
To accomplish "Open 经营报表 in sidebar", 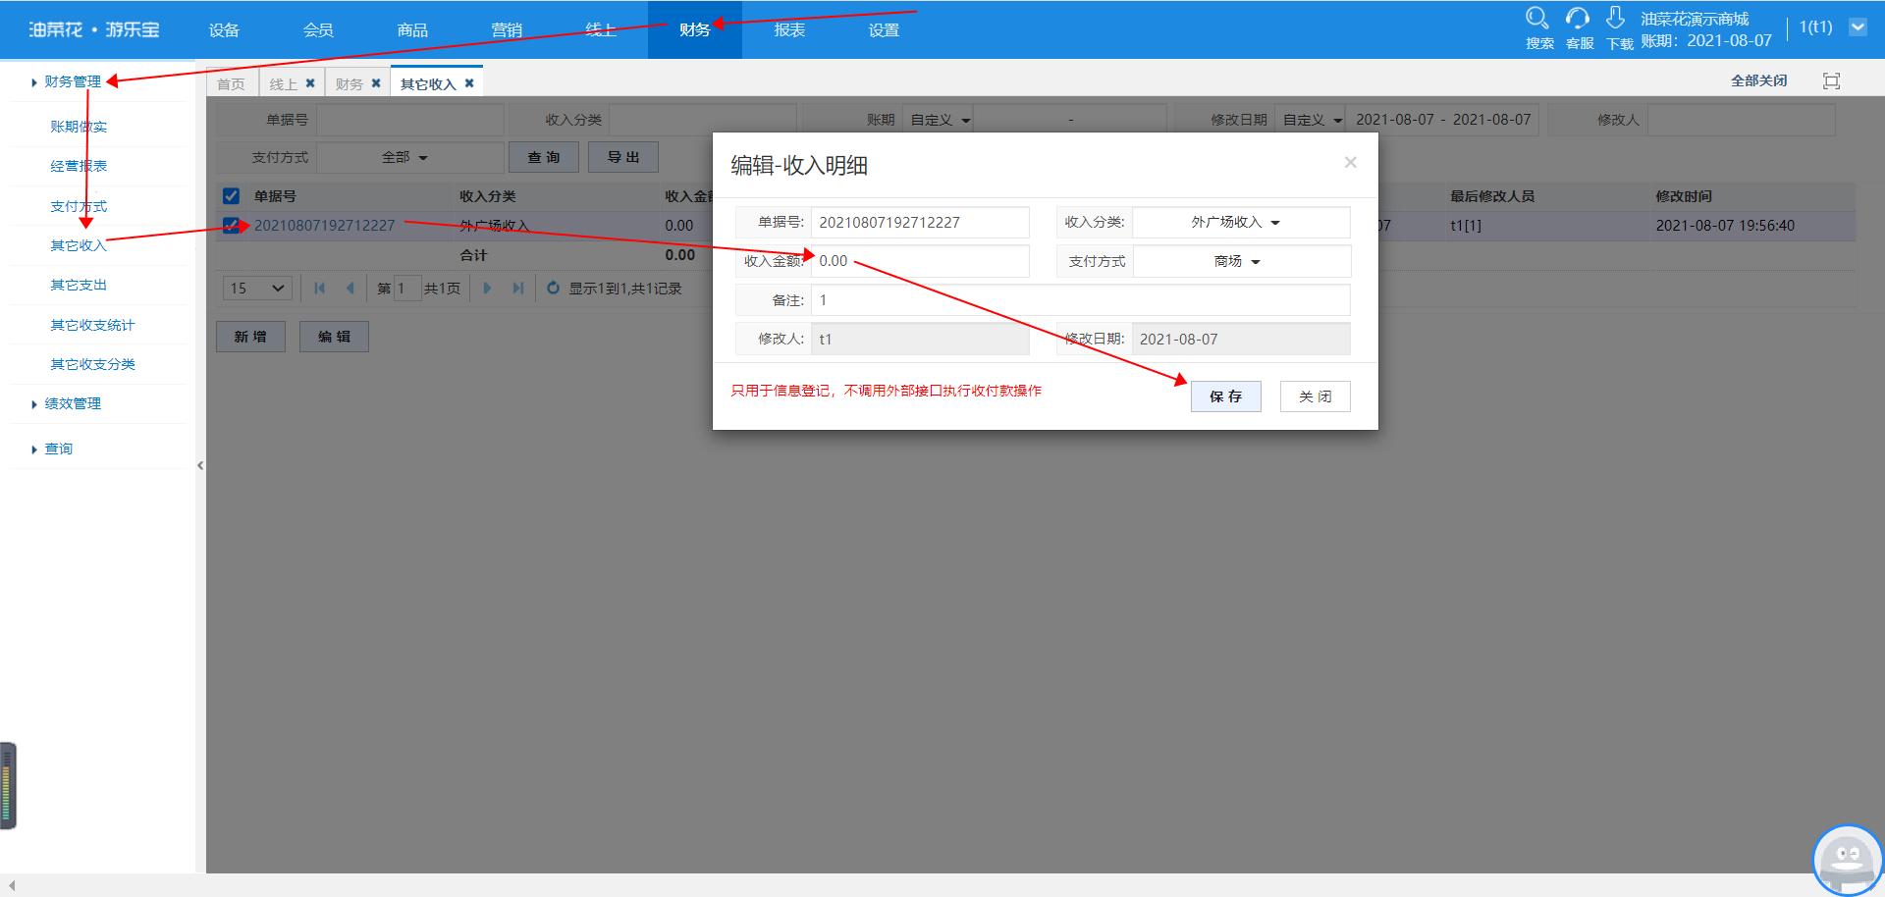I will click(x=79, y=166).
